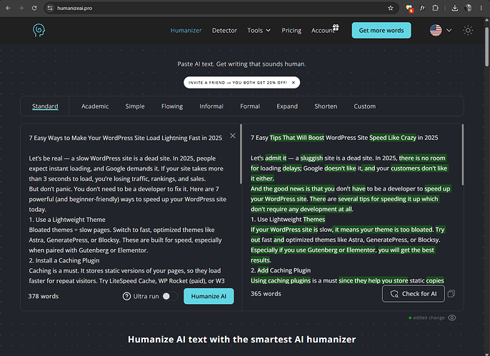
Task: Click the Humanize AI button
Action: (209, 296)
